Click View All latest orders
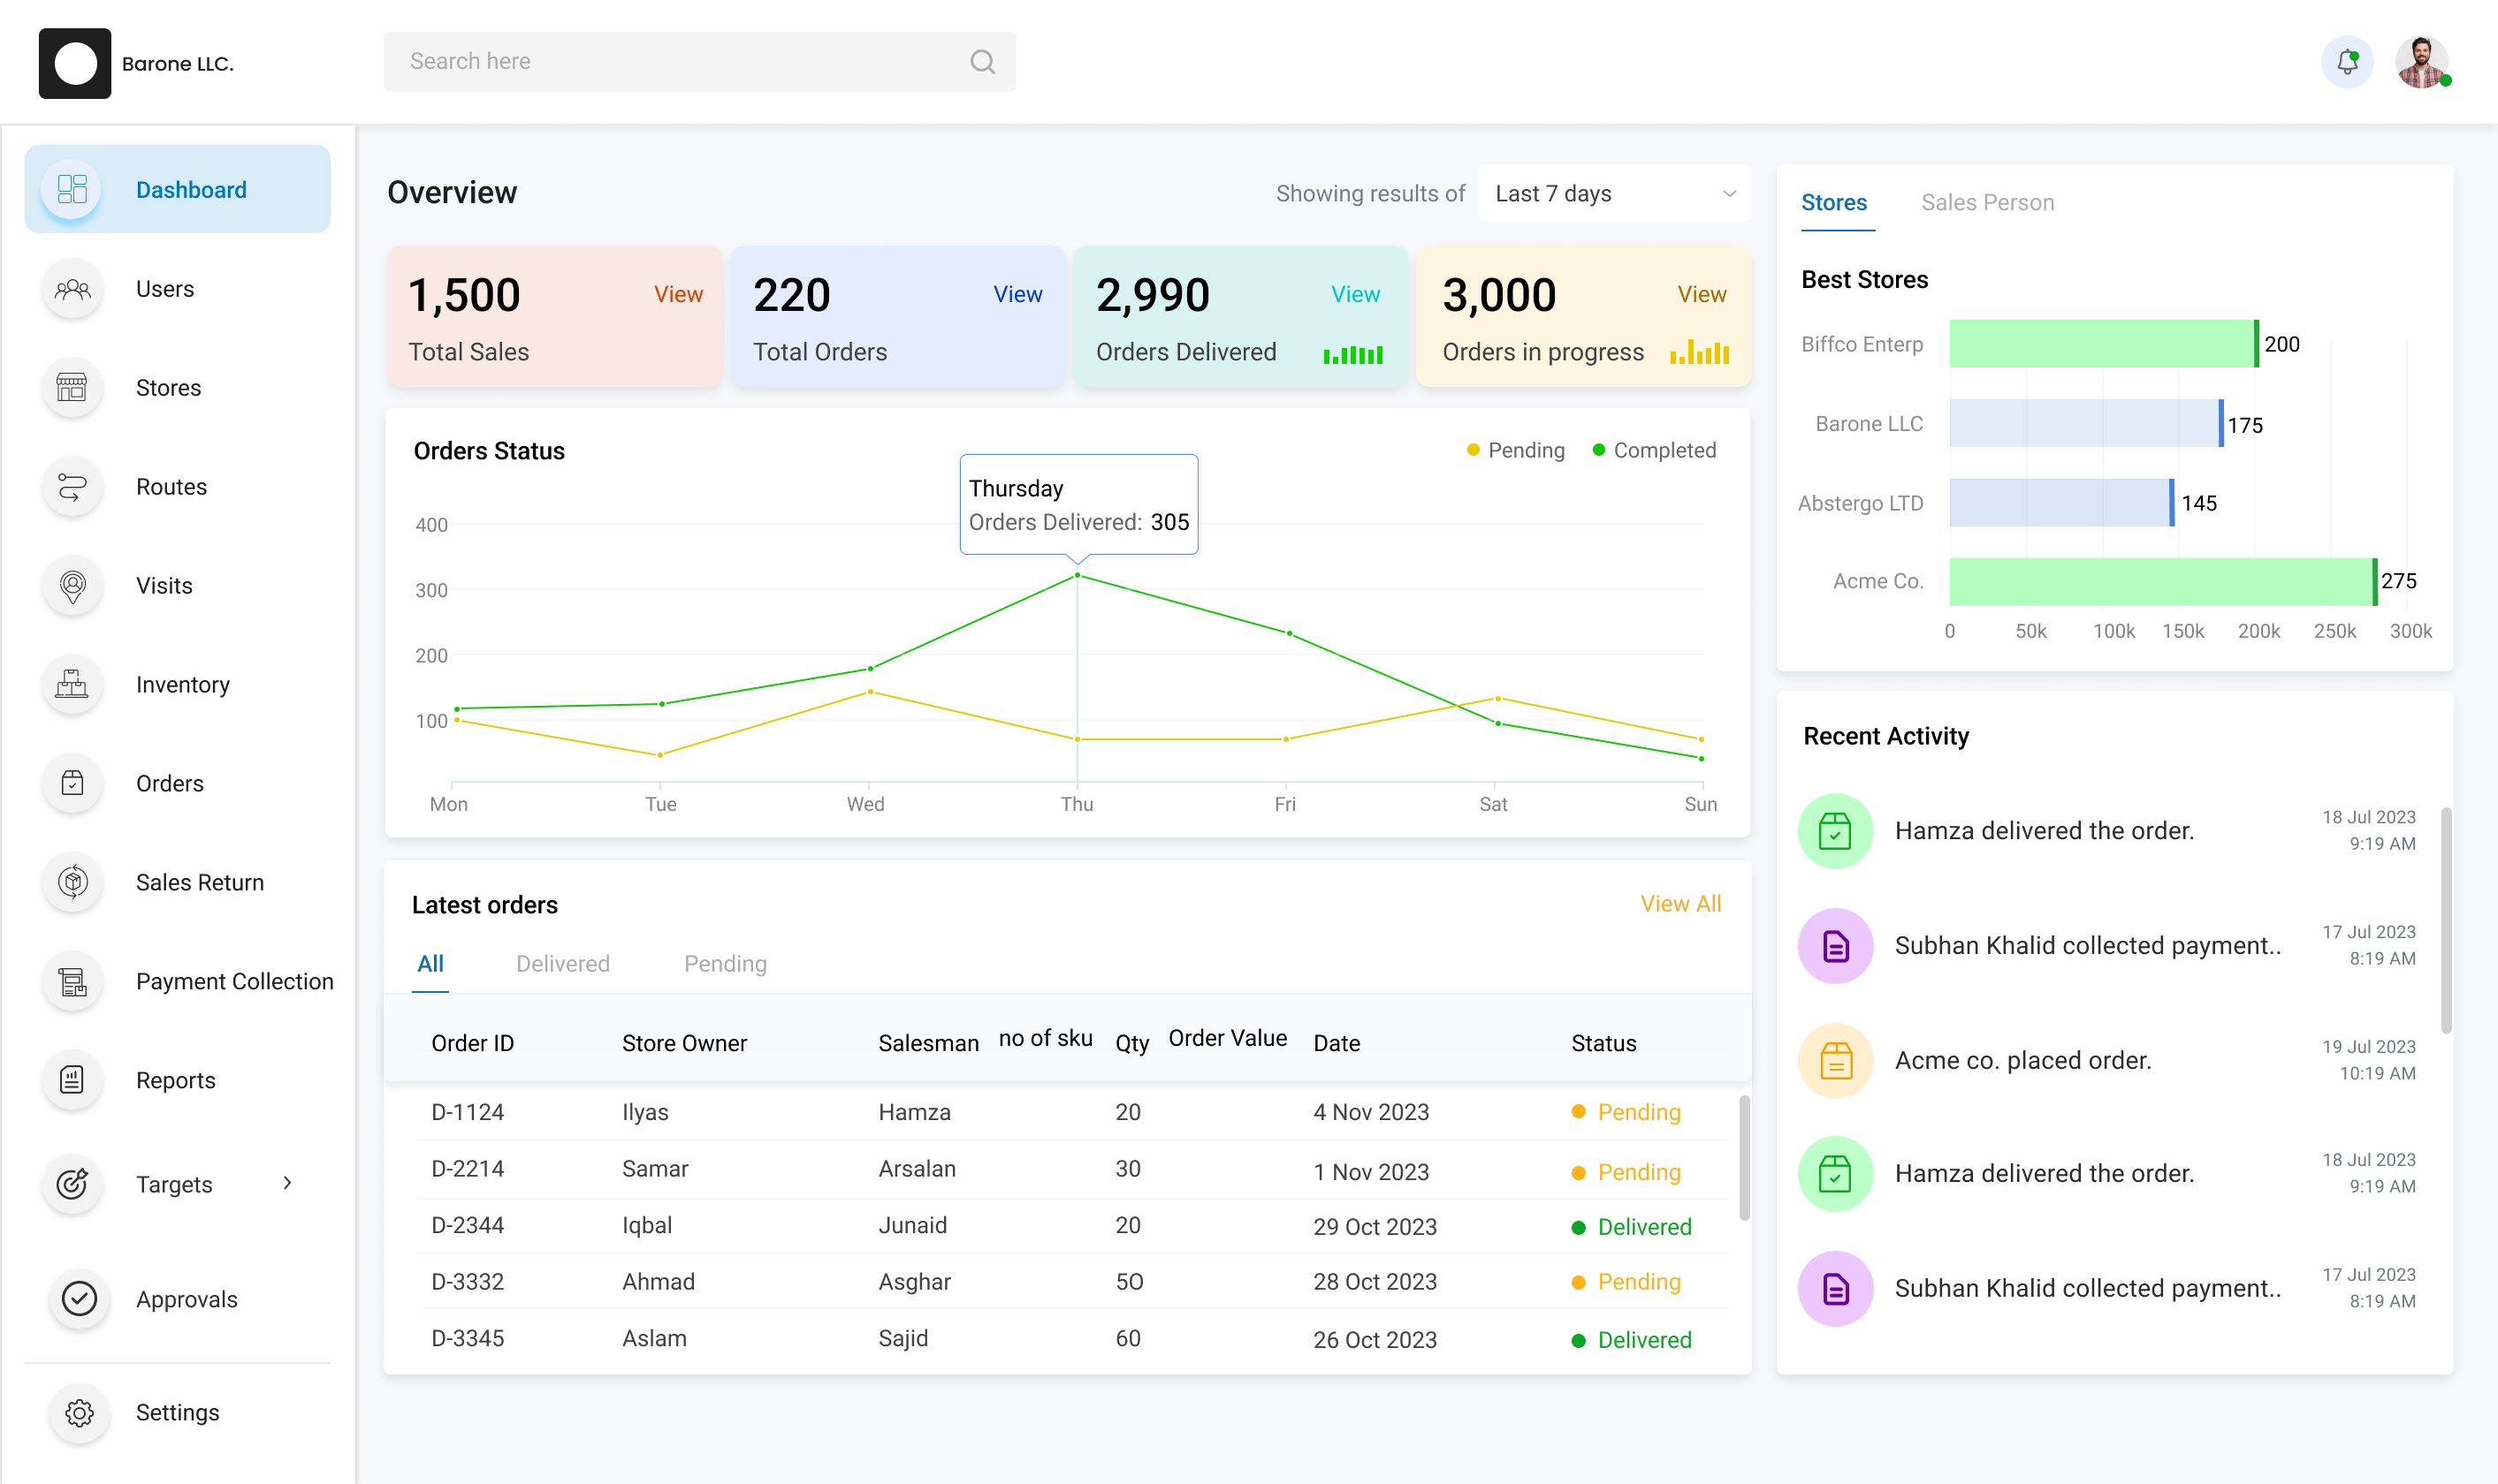Viewport: 2498px width, 1484px height. (1679, 903)
